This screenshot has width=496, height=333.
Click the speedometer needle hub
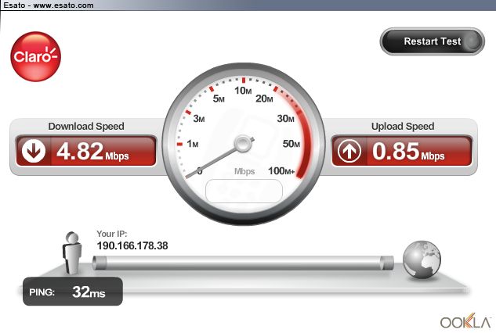click(x=243, y=144)
